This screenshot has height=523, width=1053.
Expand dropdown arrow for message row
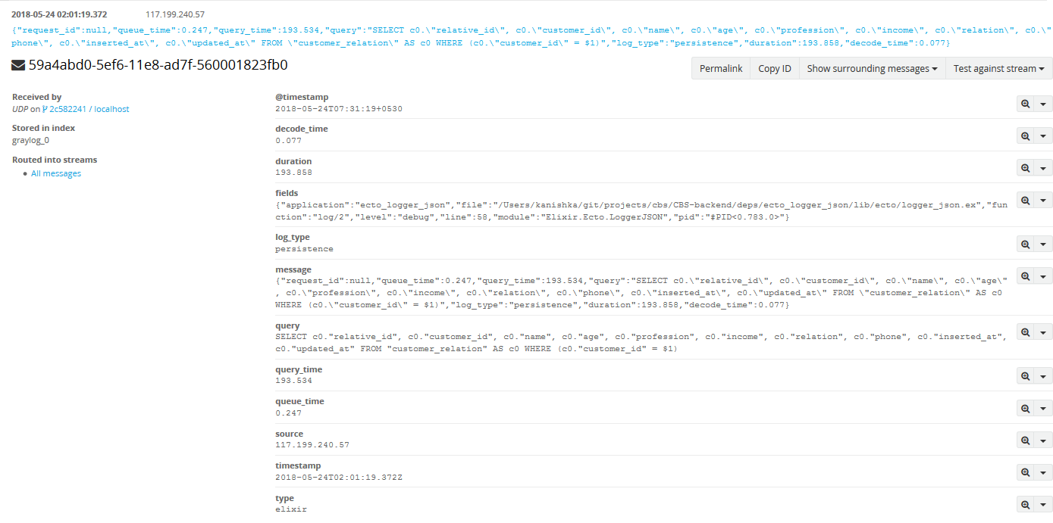(1043, 276)
